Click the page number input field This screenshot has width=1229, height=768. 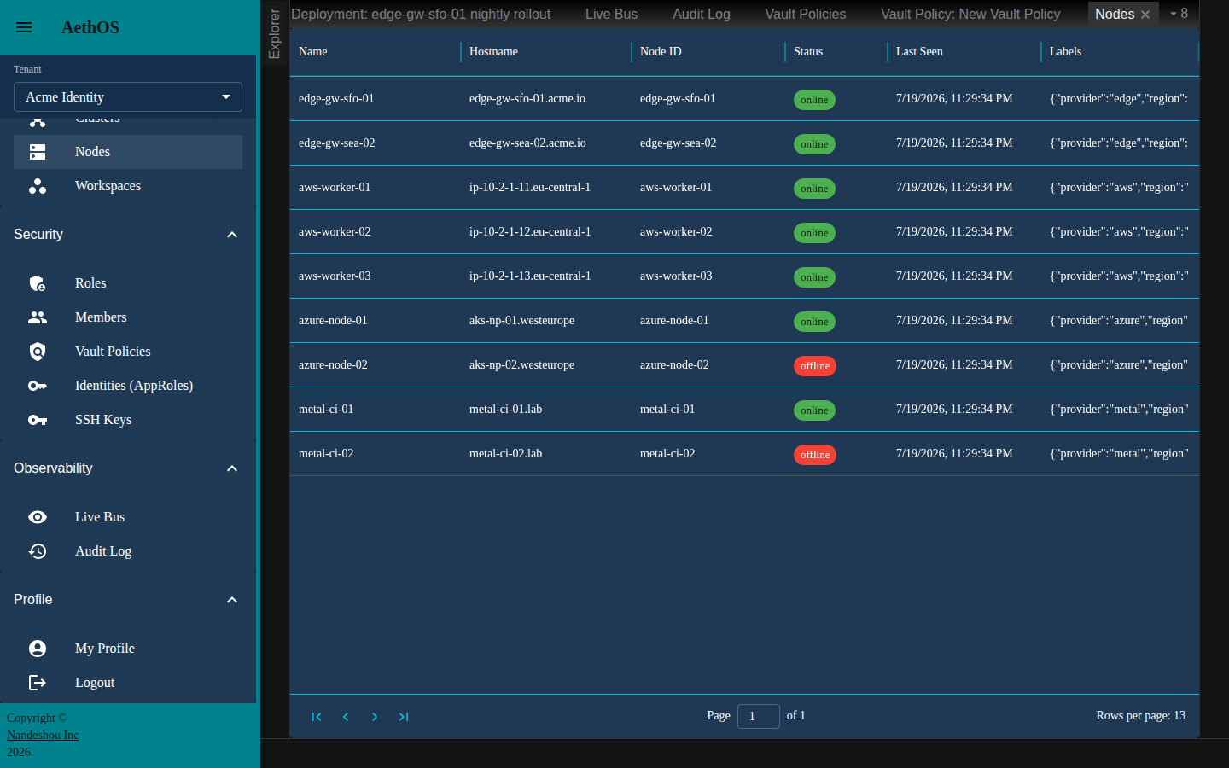pos(758,716)
